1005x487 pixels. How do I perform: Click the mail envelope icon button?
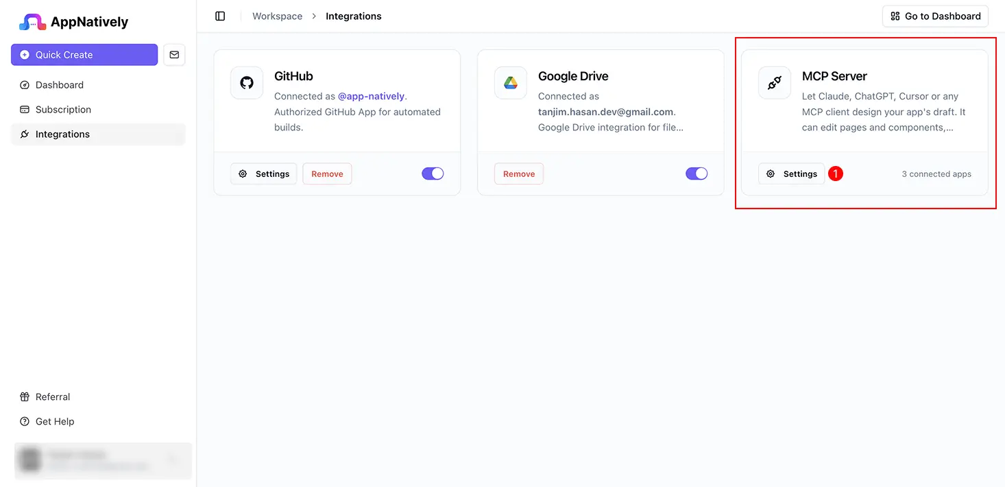tap(174, 55)
